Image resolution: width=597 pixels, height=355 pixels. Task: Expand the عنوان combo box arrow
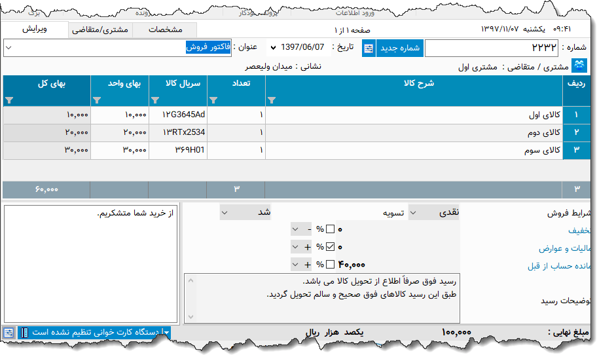point(9,48)
